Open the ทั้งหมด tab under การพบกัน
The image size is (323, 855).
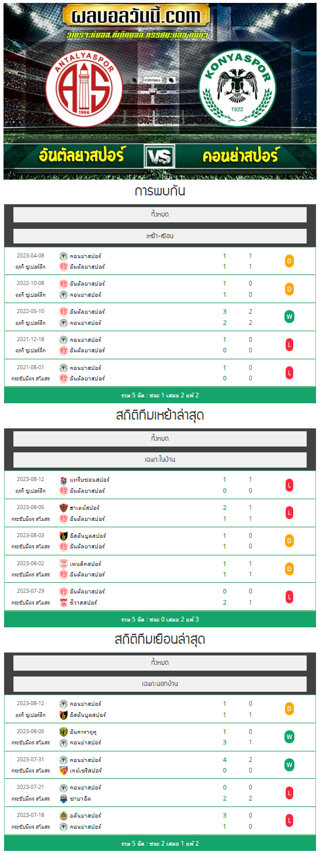[x=160, y=214]
